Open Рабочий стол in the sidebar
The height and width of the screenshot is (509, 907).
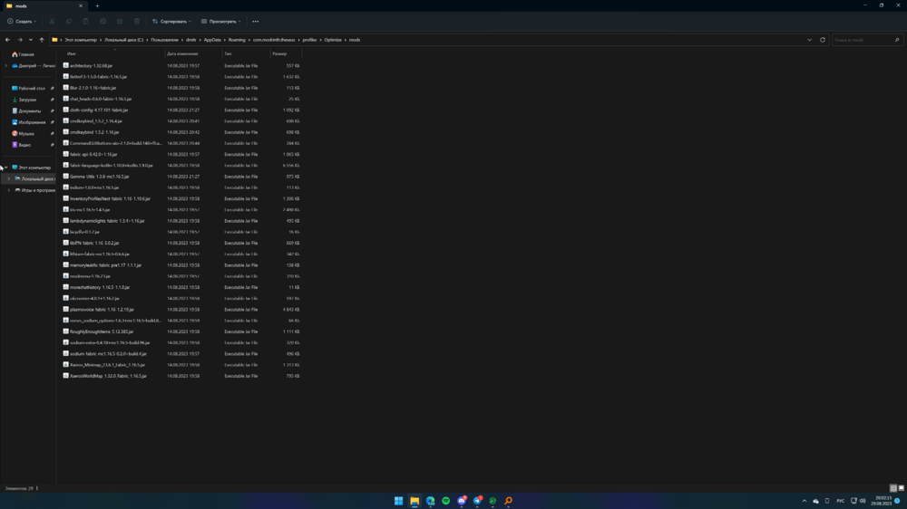32,89
